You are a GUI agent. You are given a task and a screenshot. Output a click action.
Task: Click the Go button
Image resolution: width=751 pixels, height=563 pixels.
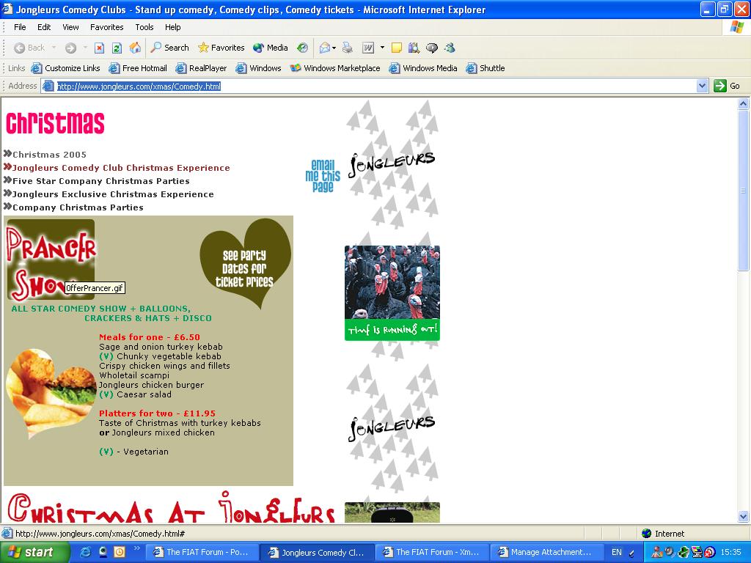(727, 87)
